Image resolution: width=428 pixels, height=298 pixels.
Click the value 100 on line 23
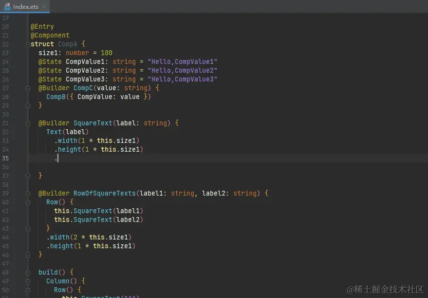[107, 53]
